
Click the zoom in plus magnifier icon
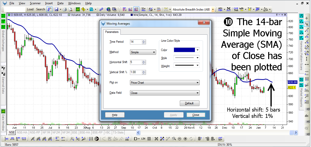[x=185, y=139]
